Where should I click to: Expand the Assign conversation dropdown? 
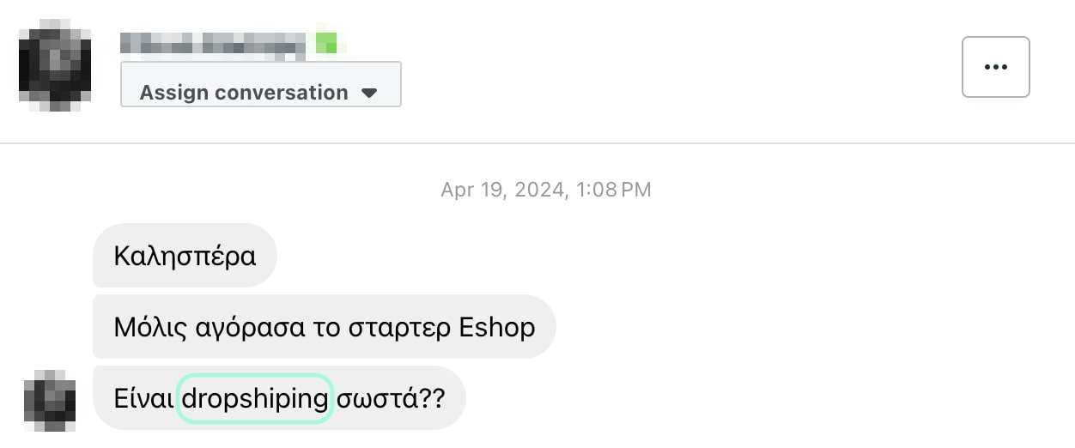(x=260, y=84)
